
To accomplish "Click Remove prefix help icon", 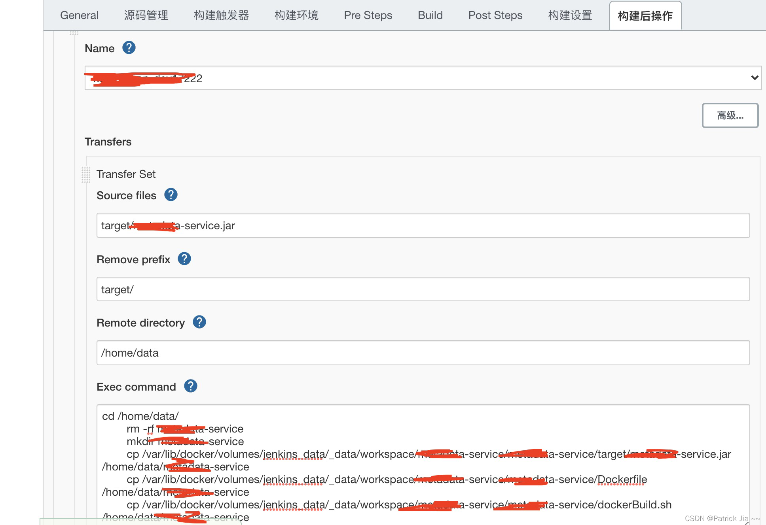I will (184, 259).
